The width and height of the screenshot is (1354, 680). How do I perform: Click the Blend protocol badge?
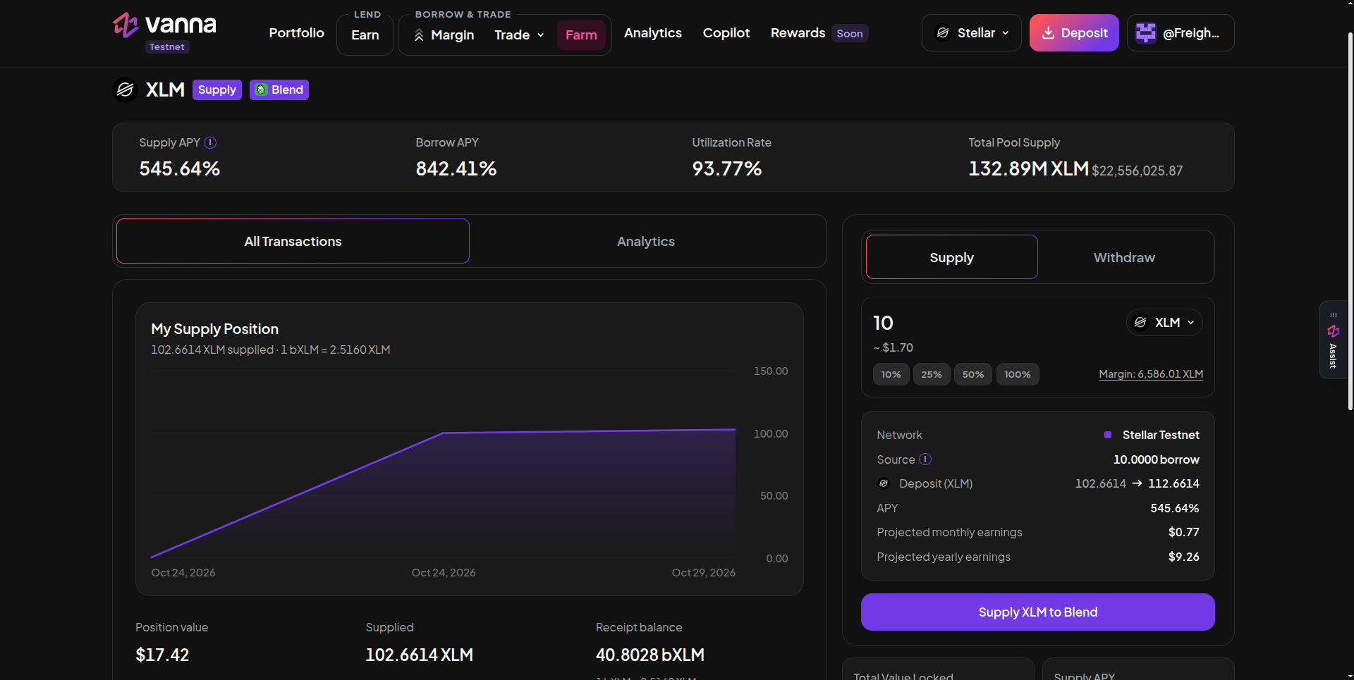click(x=279, y=89)
